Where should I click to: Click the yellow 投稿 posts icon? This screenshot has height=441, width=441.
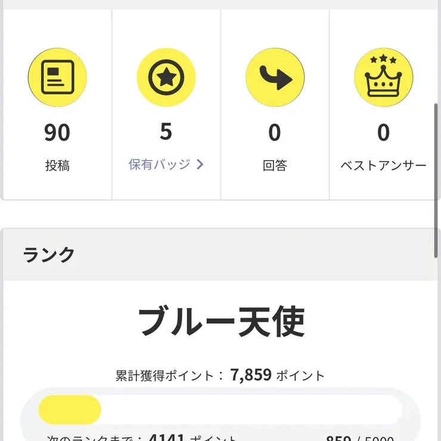pos(57,77)
